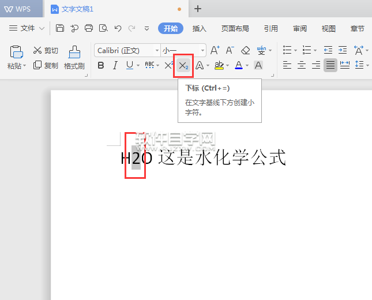Select the 格式刷 format painter

[x=74, y=58]
